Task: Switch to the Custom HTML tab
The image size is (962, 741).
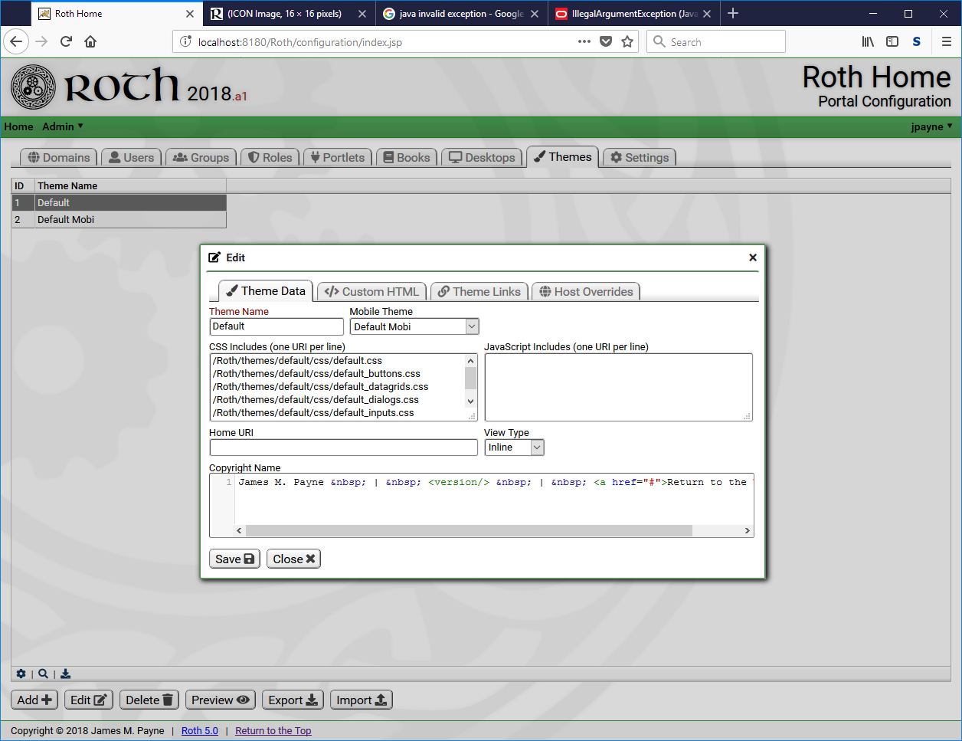Action: pos(371,291)
